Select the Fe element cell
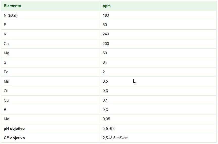The image size is (218, 144). tap(6, 72)
